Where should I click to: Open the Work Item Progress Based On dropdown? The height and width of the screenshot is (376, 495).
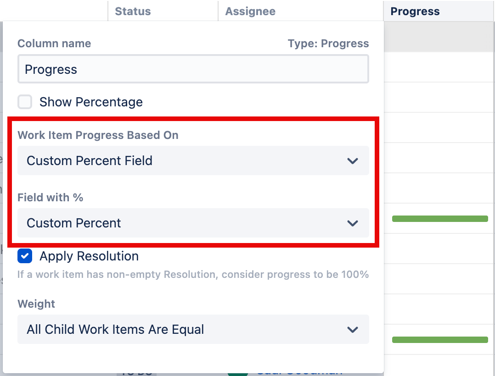[193, 160]
